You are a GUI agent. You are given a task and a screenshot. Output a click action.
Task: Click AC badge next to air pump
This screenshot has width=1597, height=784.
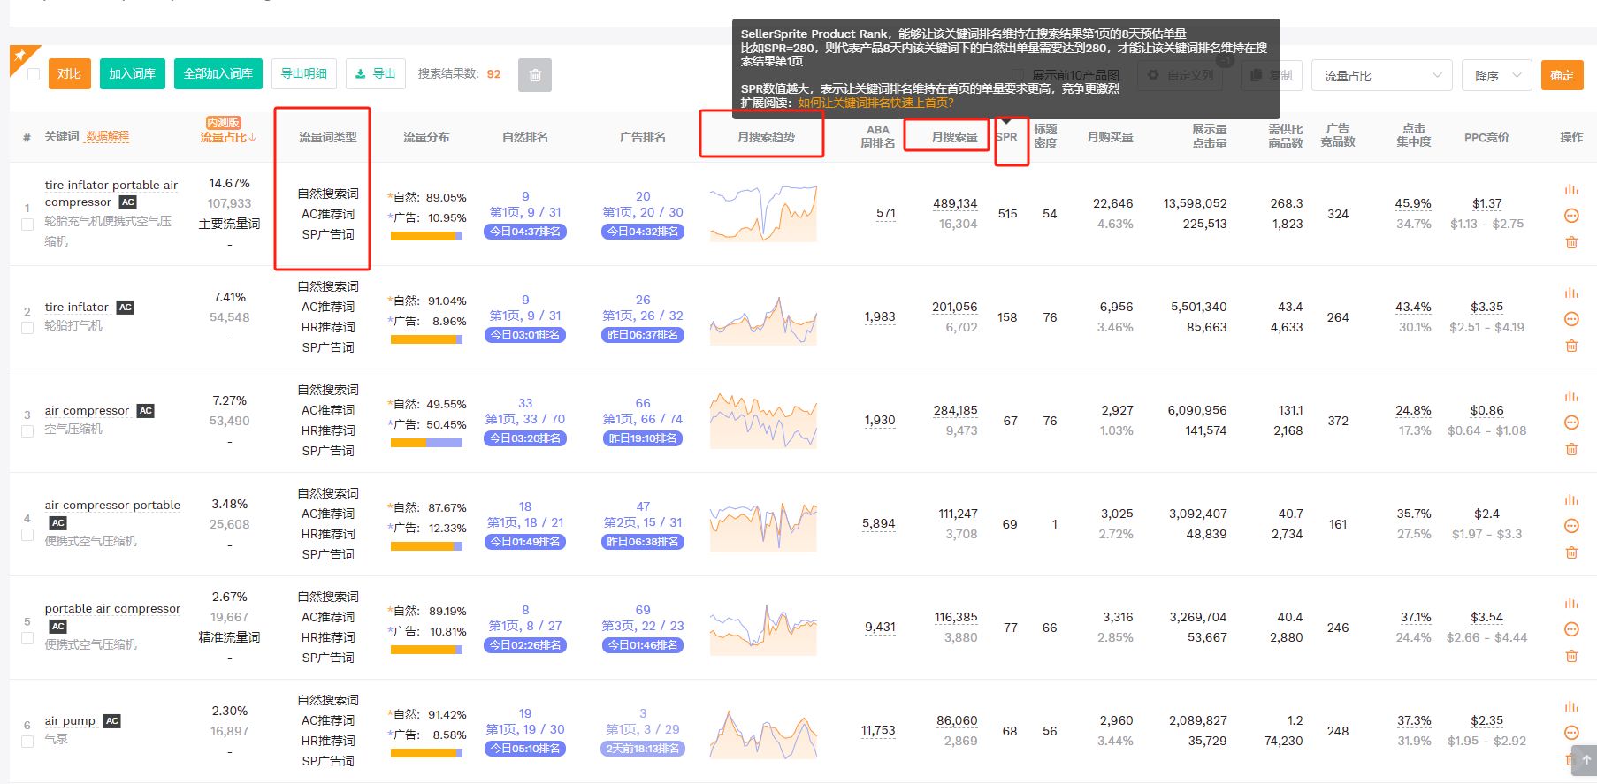(x=111, y=721)
